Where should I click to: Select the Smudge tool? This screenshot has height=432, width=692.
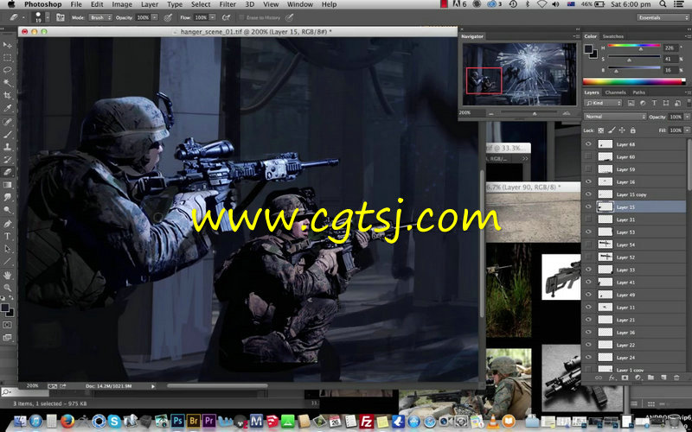click(8, 197)
